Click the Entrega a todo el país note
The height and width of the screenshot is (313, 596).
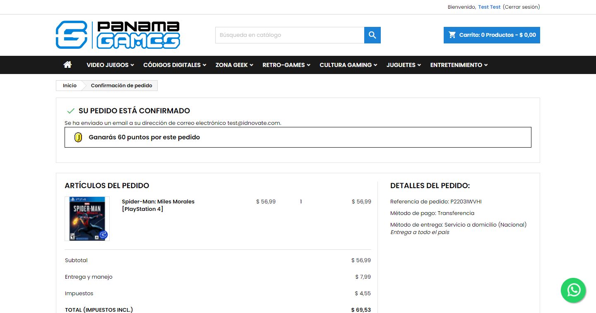420,232
